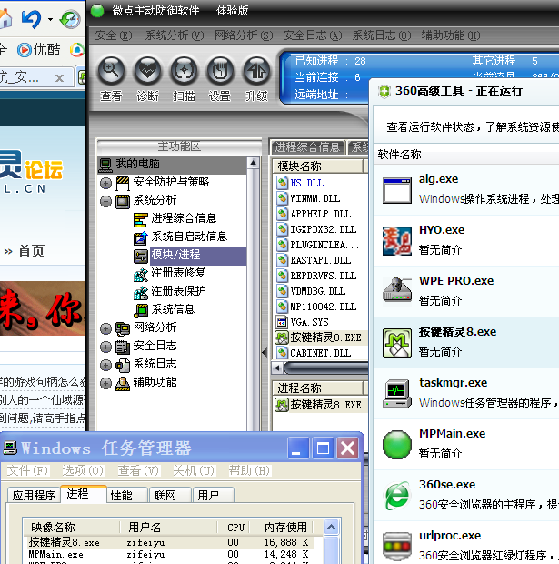
Task: Click browser undo dropdown arrow
Action: pyautogui.click(x=50, y=19)
